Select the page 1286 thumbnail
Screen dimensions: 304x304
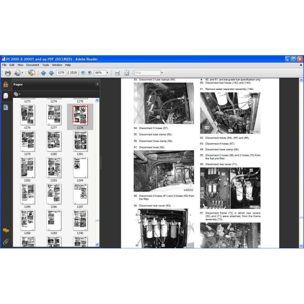click(x=54, y=194)
